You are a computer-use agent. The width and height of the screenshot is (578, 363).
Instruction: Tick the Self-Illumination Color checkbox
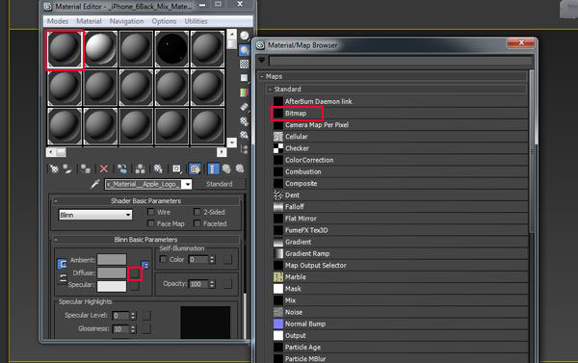coord(163,259)
